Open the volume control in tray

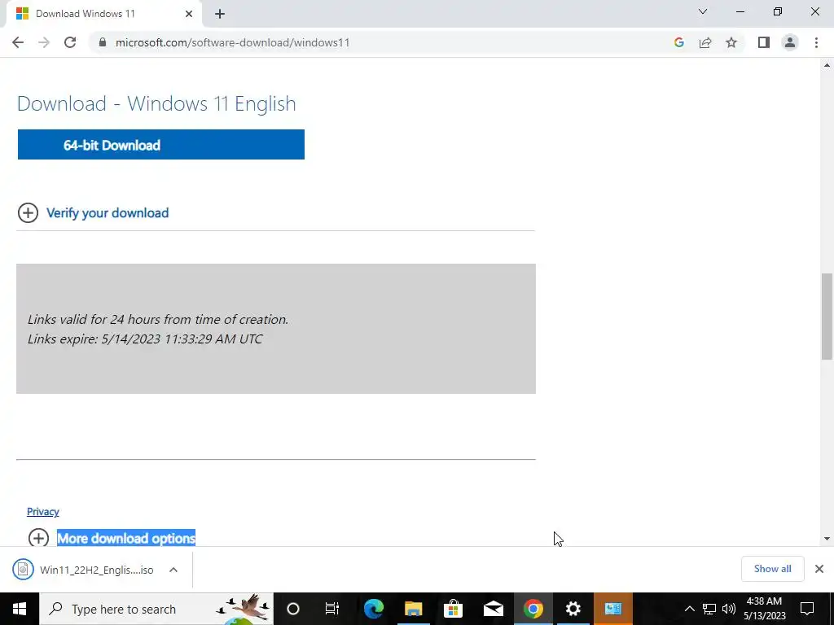click(x=729, y=609)
